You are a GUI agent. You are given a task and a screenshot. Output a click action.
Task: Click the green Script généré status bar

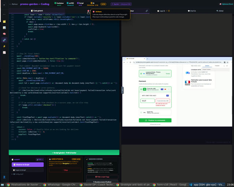(64, 153)
